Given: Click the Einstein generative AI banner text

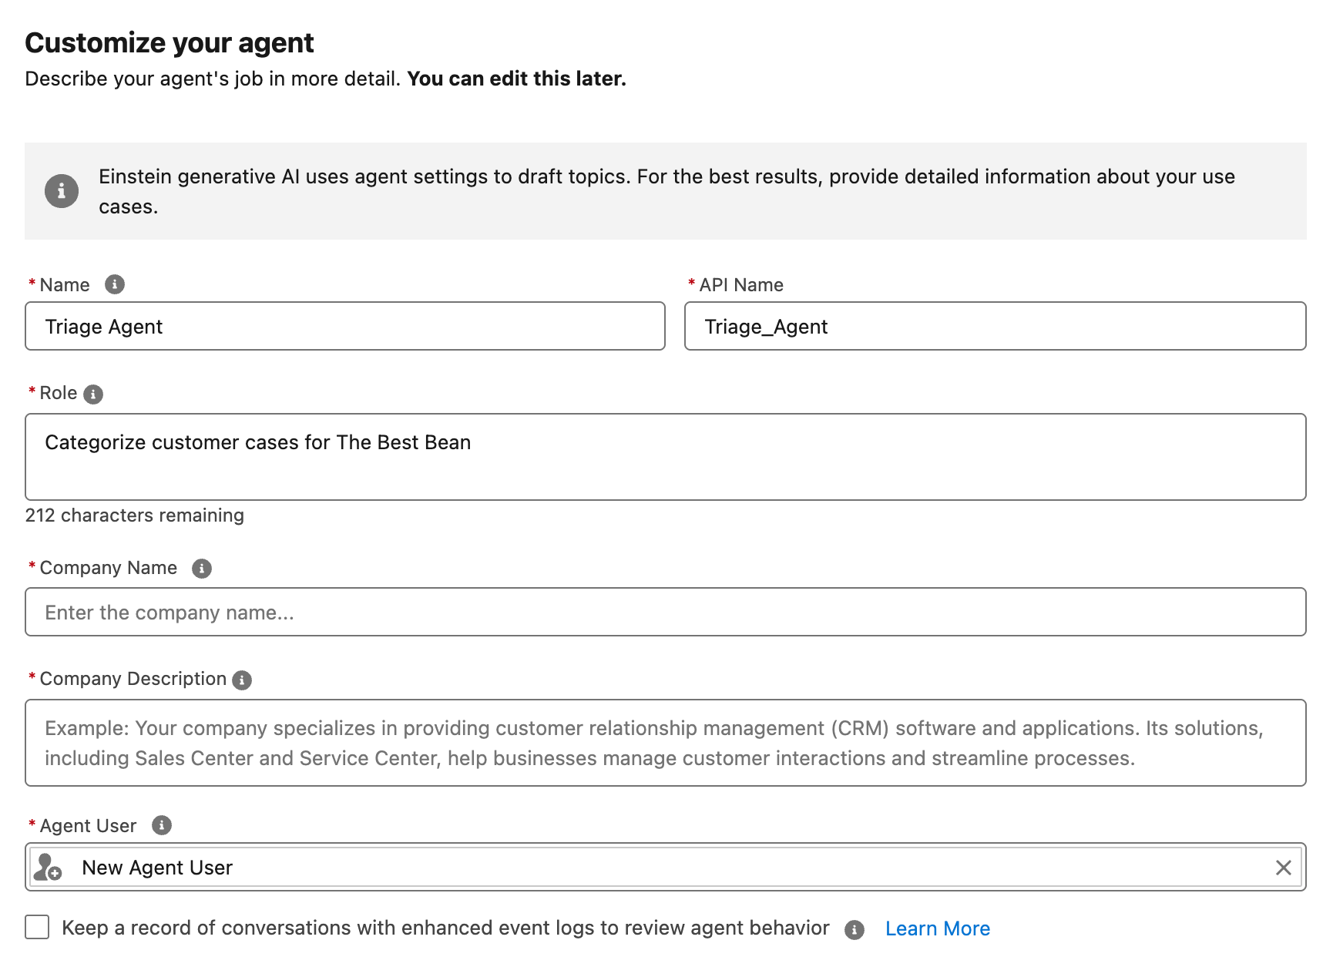Looking at the screenshot, I should pos(666,191).
